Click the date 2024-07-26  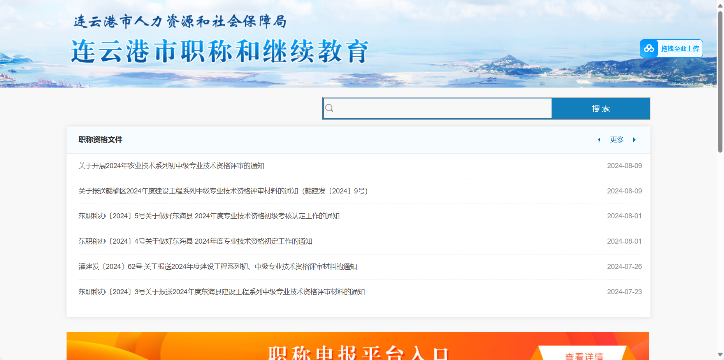tap(624, 267)
